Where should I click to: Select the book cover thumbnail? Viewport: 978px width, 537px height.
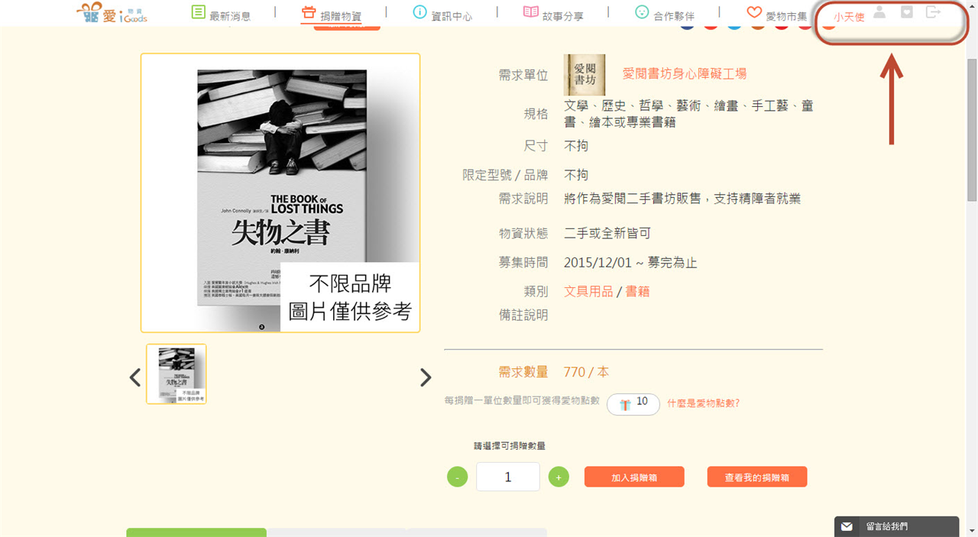click(x=176, y=374)
